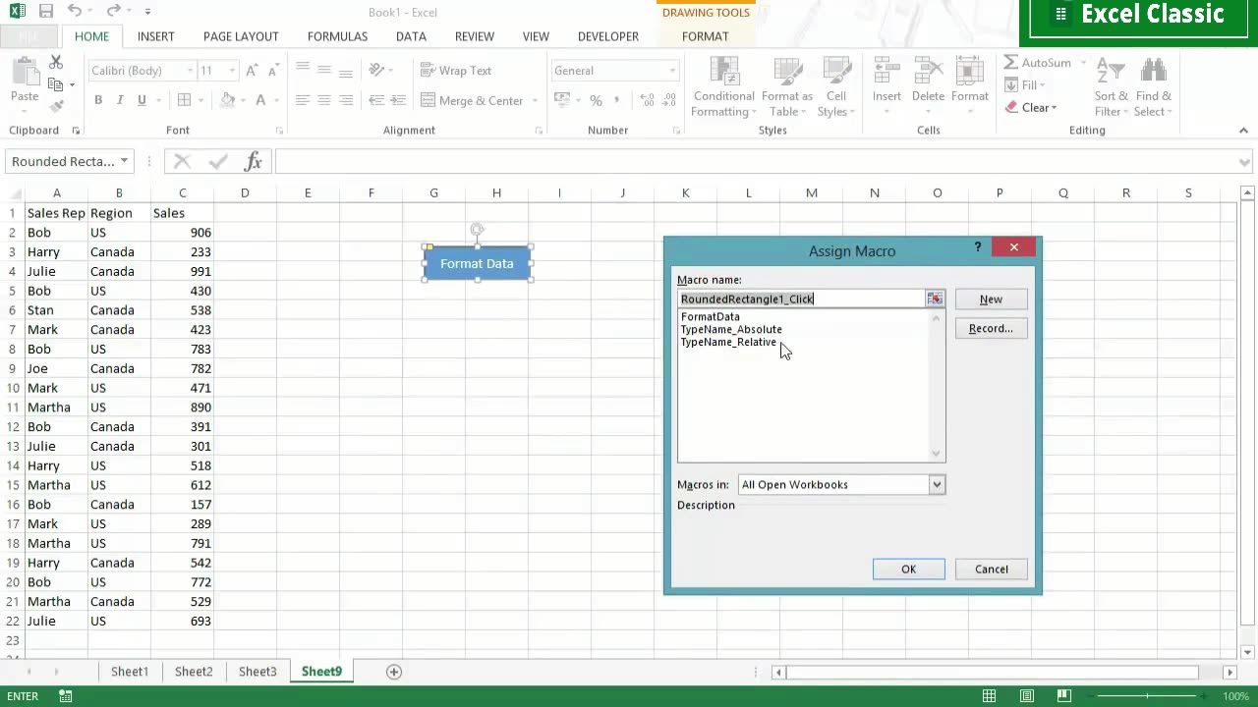Open the FORMULAS tab
Screen dimensions: 1258x707
[337, 36]
